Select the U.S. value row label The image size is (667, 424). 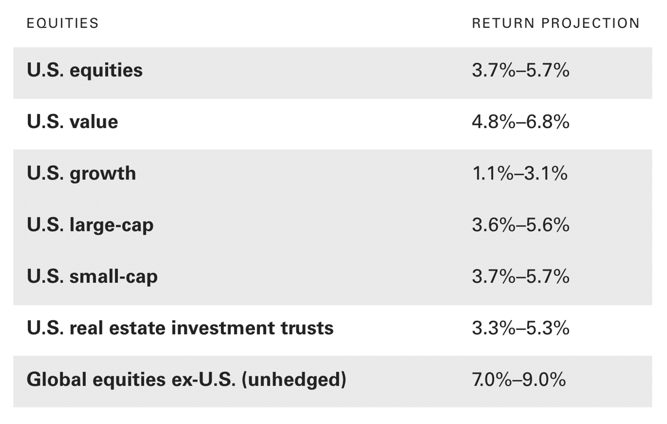pyautogui.click(x=72, y=122)
